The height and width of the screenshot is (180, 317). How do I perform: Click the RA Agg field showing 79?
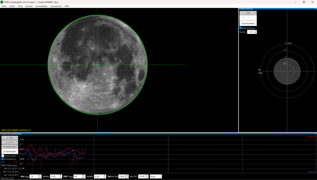click(x=34, y=177)
